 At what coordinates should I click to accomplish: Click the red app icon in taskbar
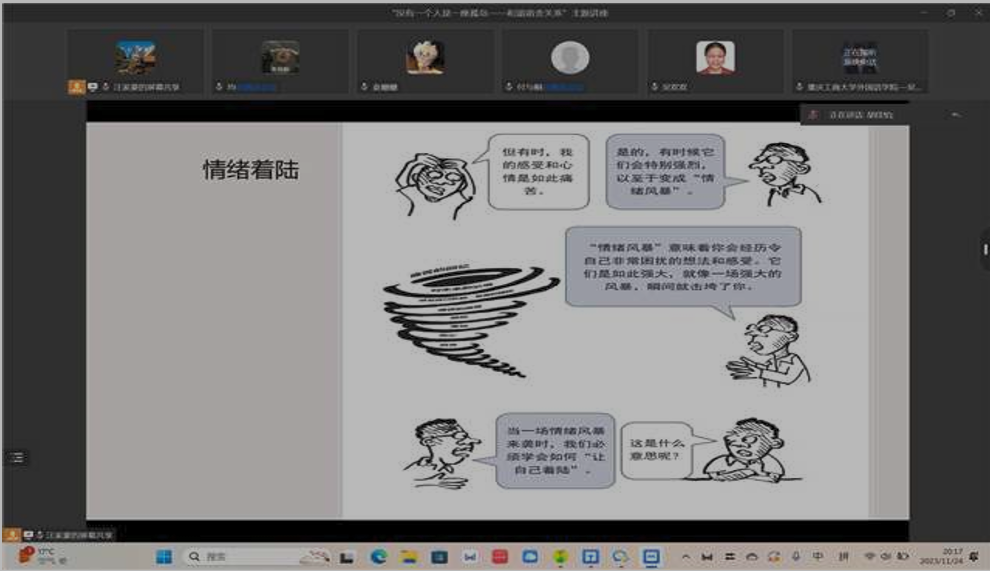499,557
